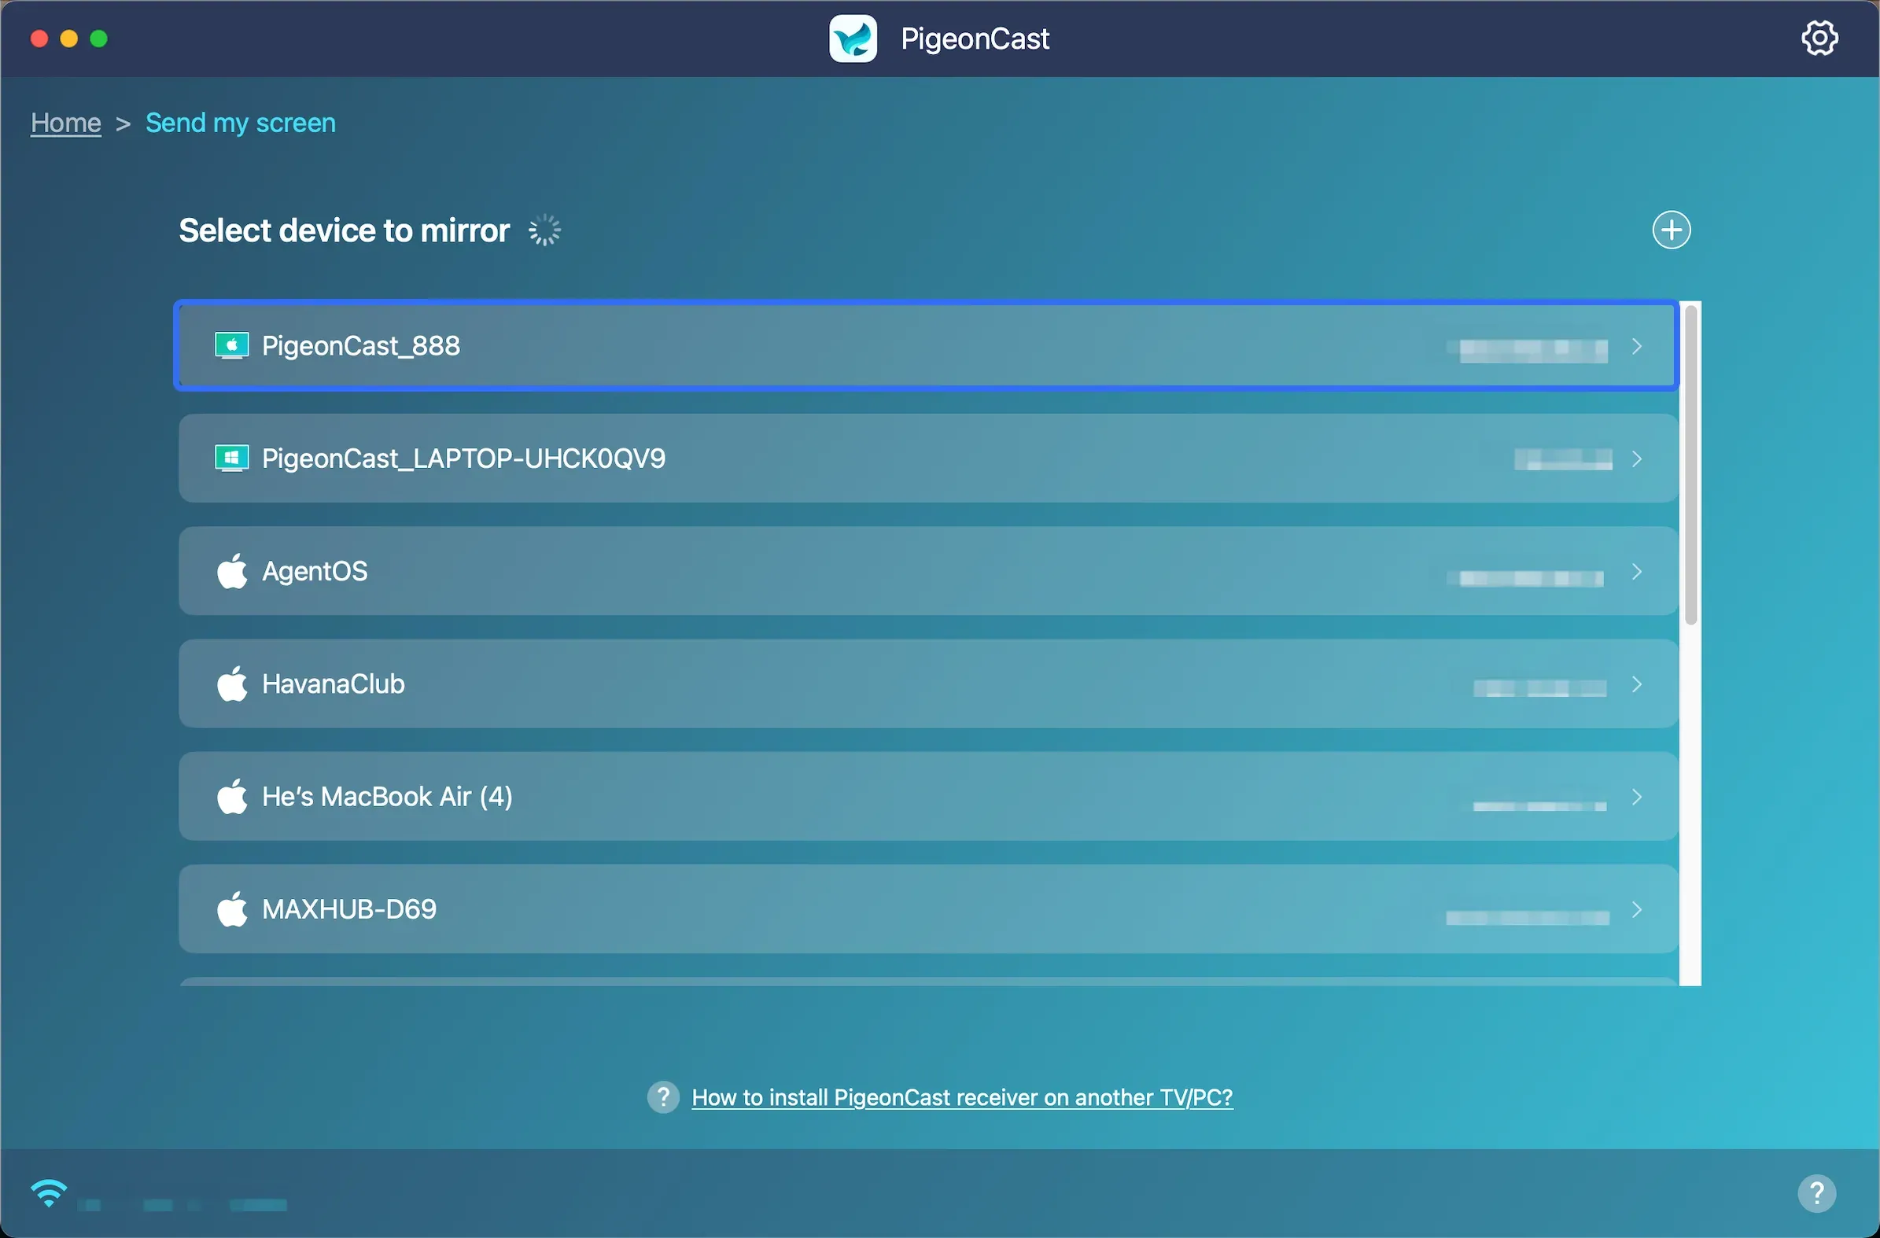Image resolution: width=1880 pixels, height=1238 pixels.
Task: Close the window with the red button
Action: click(x=39, y=38)
